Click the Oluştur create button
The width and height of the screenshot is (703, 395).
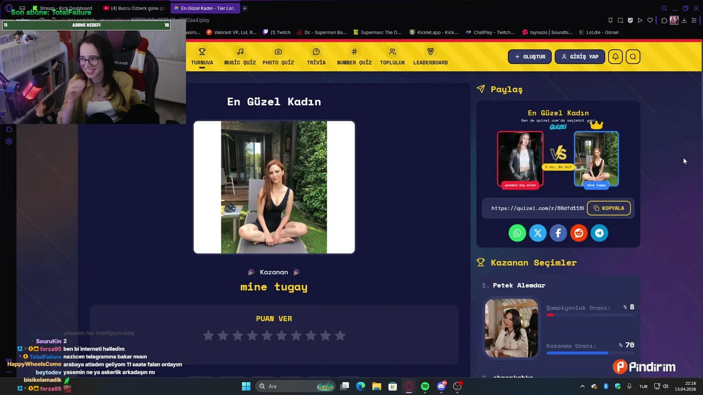coord(530,57)
